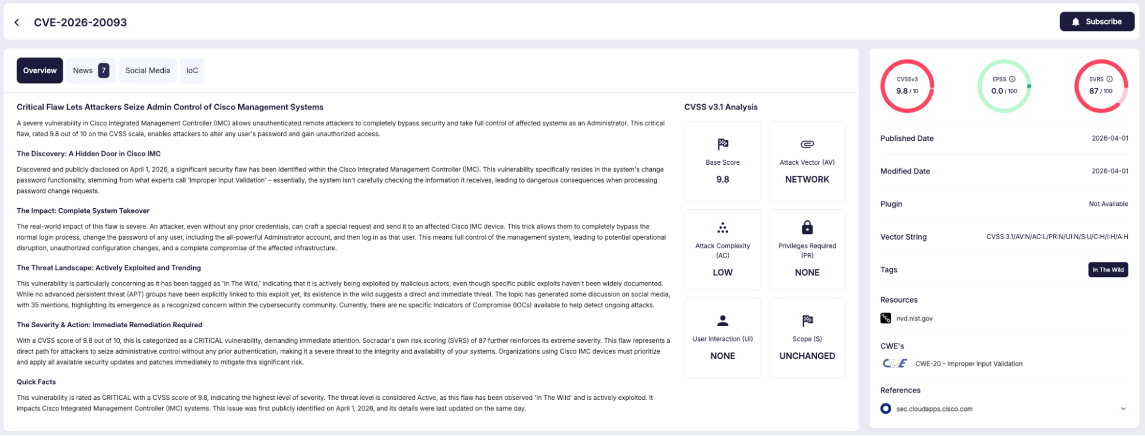Click heading The Impact: Complete System Takeover
Image resolution: width=1145 pixels, height=436 pixels.
[83, 211]
